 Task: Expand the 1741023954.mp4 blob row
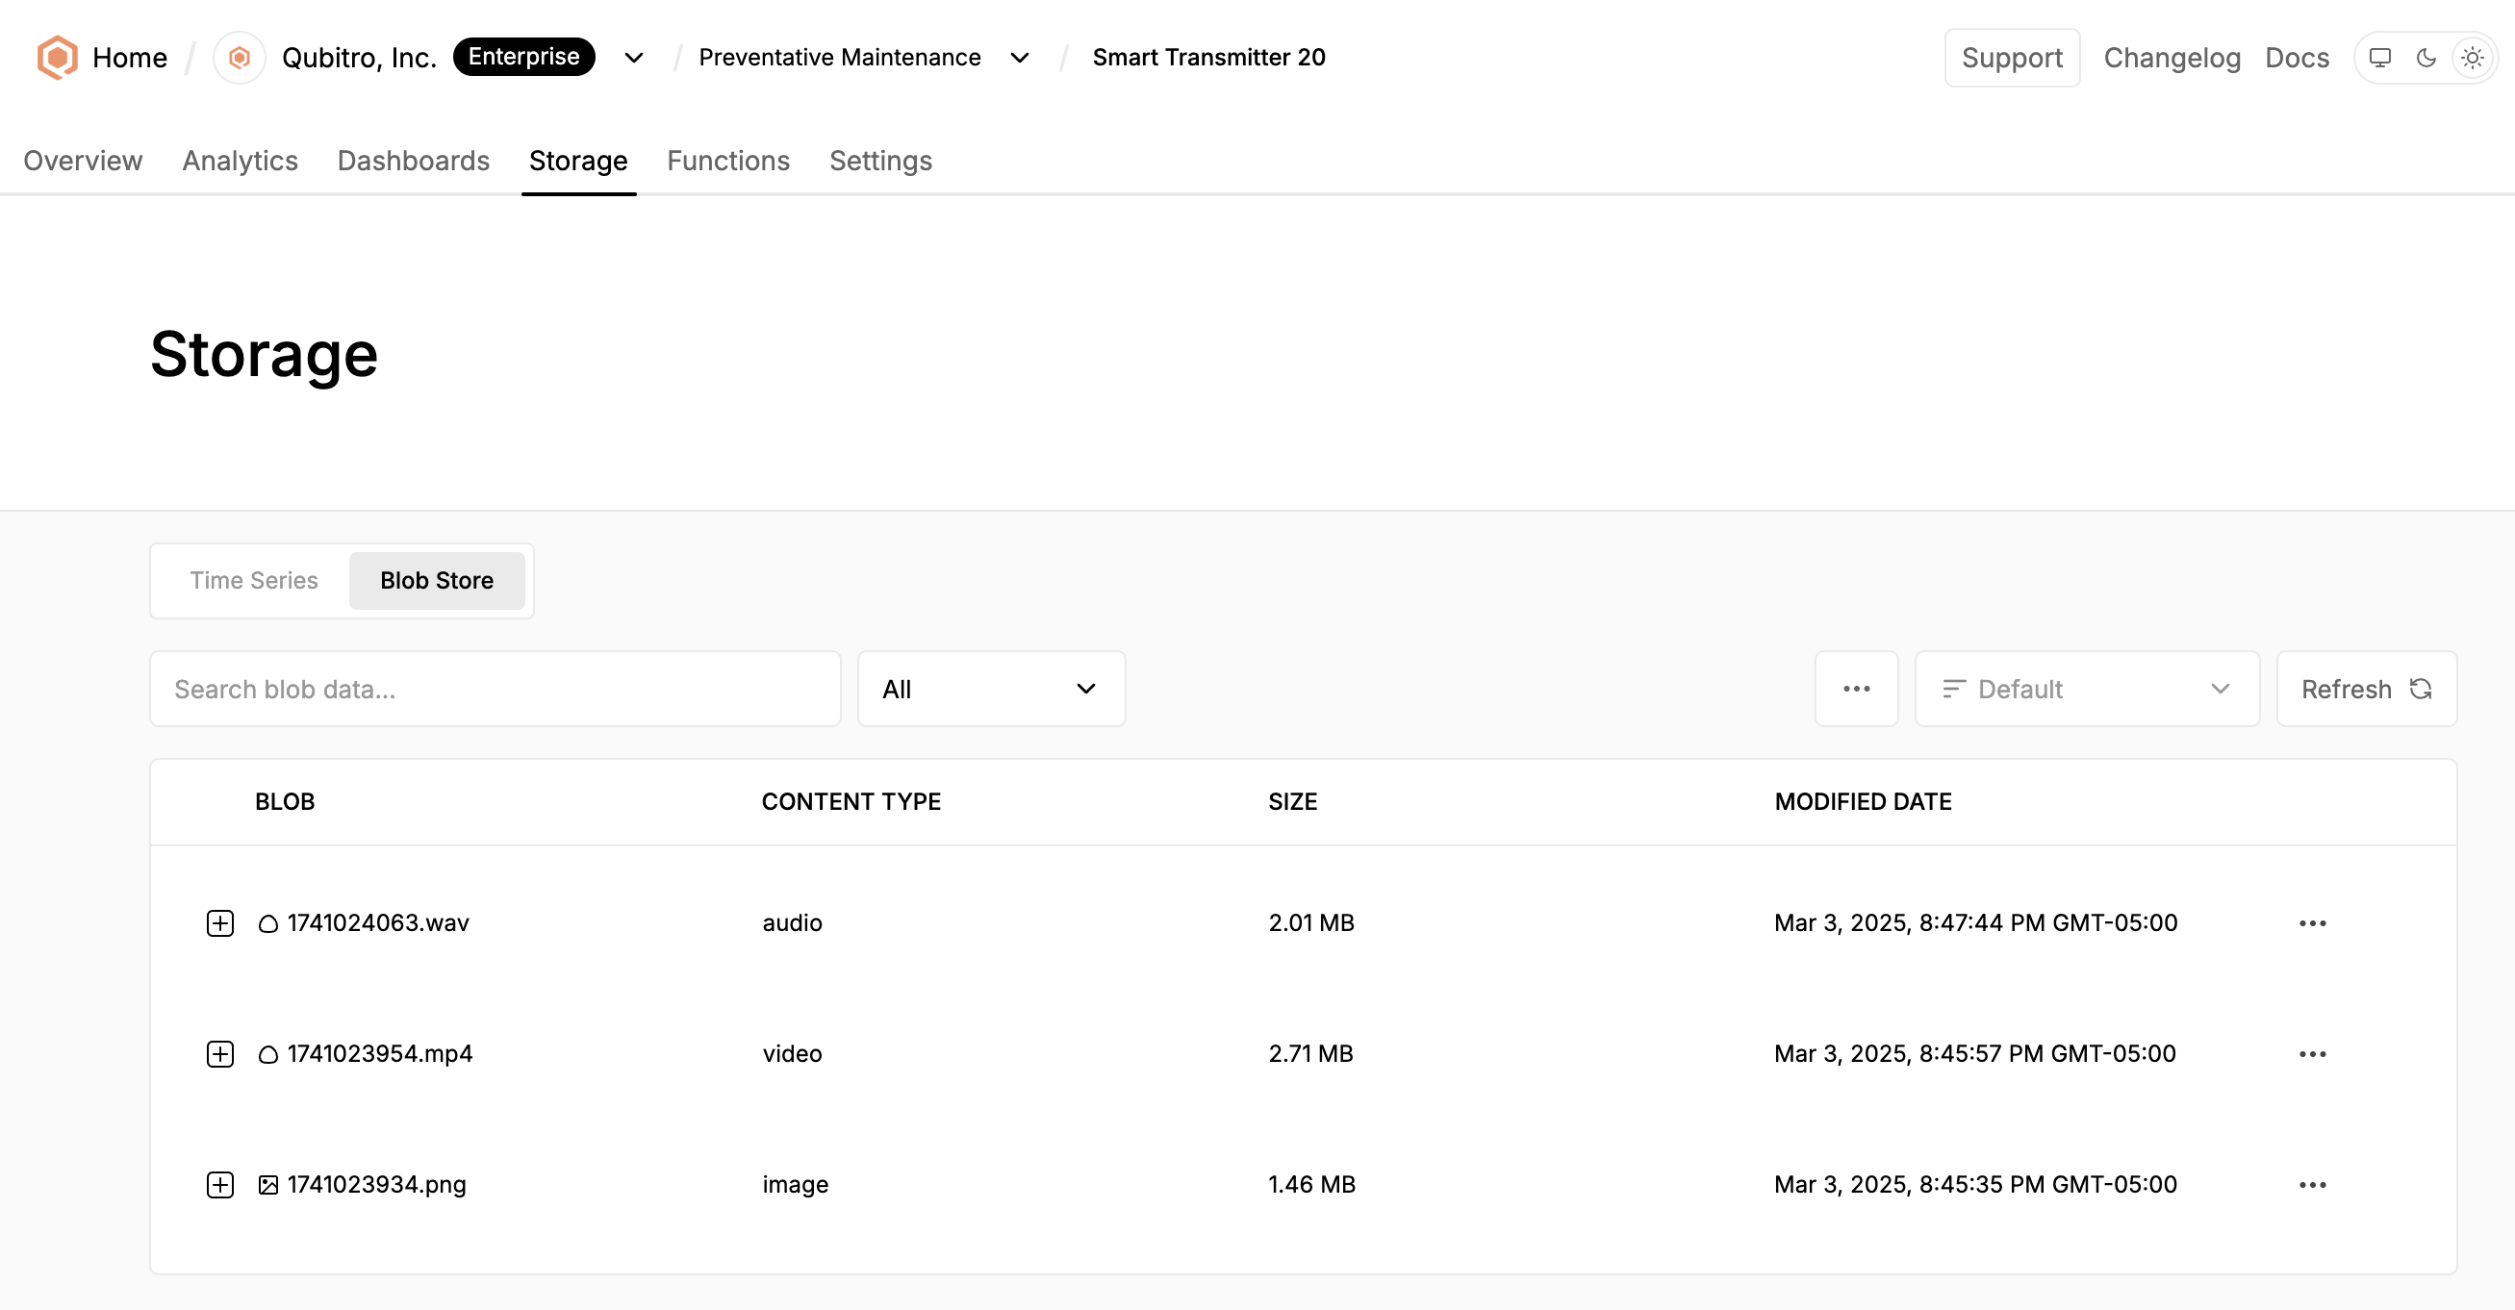(x=220, y=1053)
